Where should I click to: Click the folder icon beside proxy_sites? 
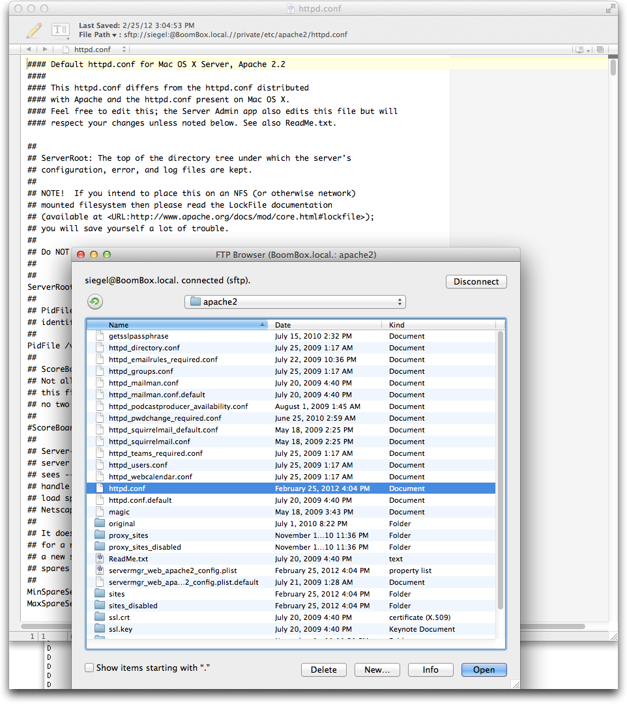coord(100,535)
